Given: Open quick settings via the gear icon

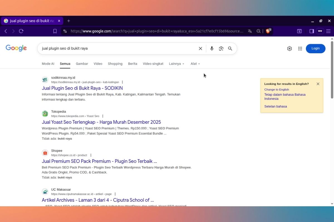Looking at the screenshot, I should coord(289,48).
